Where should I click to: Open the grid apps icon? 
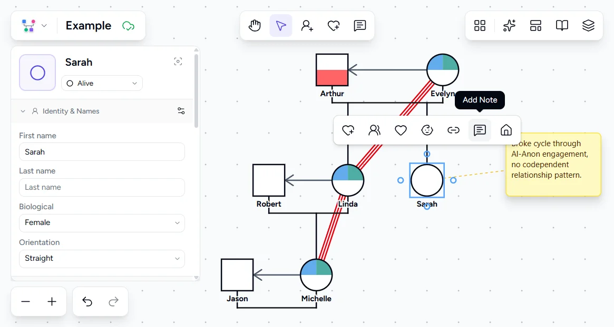point(480,26)
